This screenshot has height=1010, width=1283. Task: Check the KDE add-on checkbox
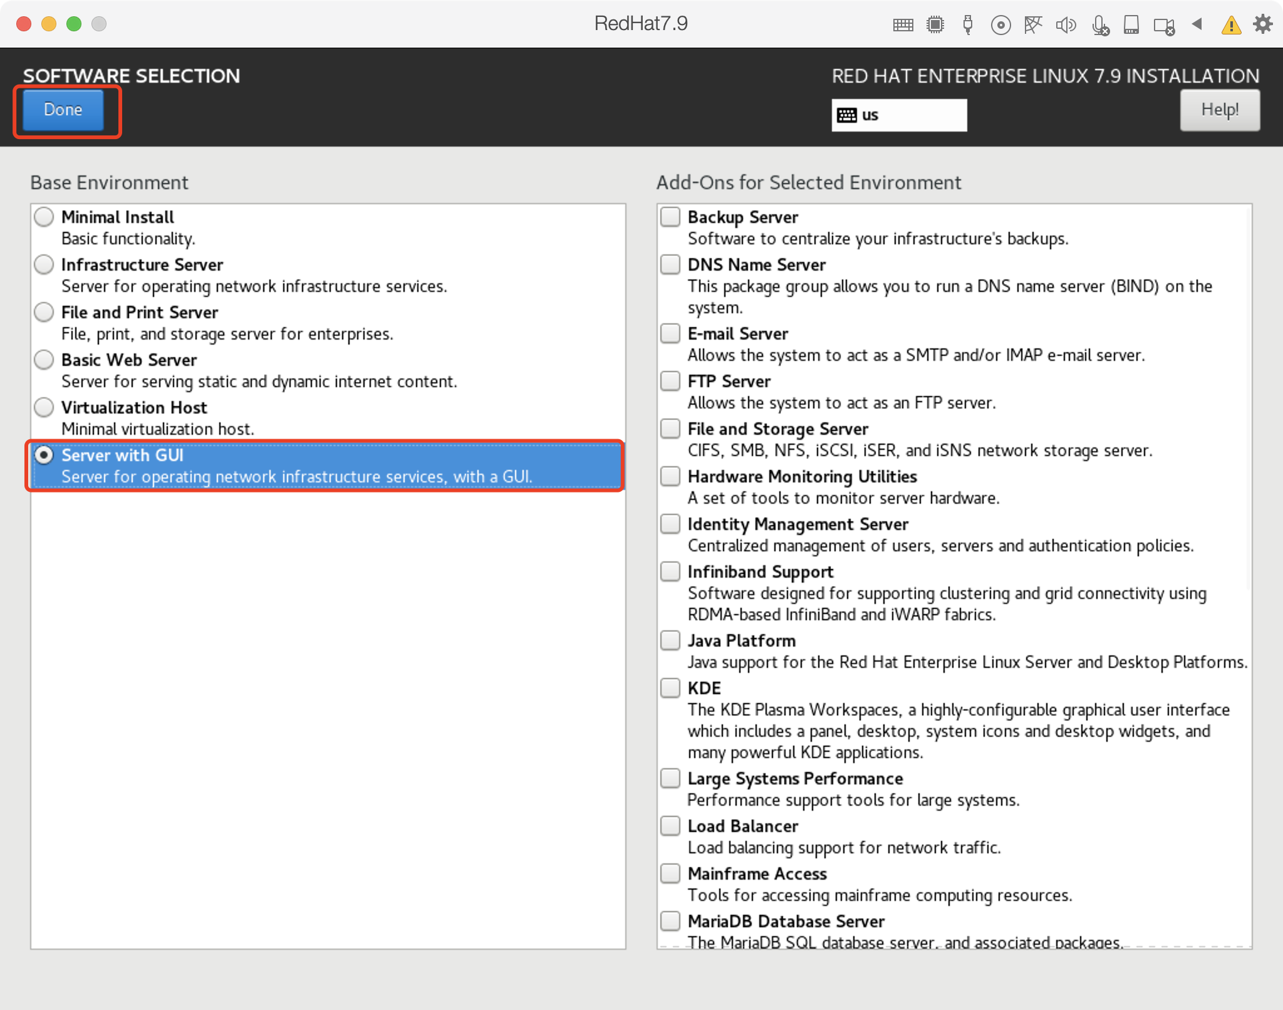(670, 688)
